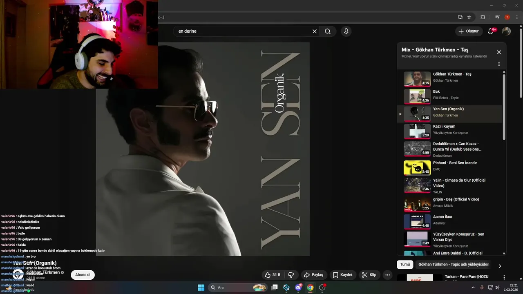The image size is (523, 294).
Task: Play Yalın - Olmasa da Olur
Action: pos(449,186)
